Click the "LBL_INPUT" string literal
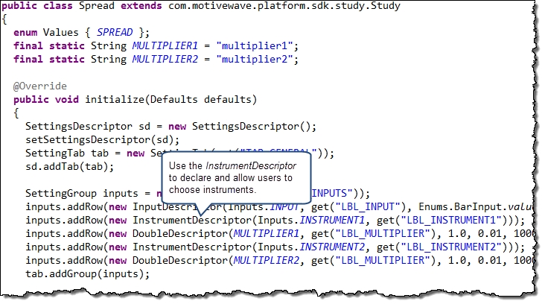 [x=368, y=207]
